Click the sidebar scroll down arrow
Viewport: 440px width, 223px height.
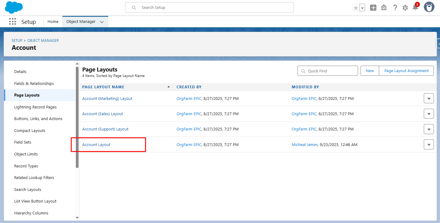tap(77, 218)
